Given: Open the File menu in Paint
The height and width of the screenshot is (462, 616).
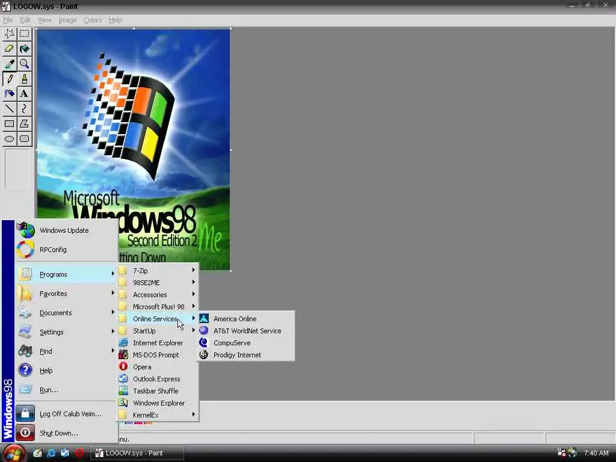Looking at the screenshot, I should click(x=8, y=20).
